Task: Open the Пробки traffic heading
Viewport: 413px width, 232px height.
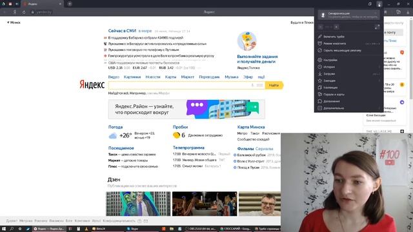Action: pos(180,127)
